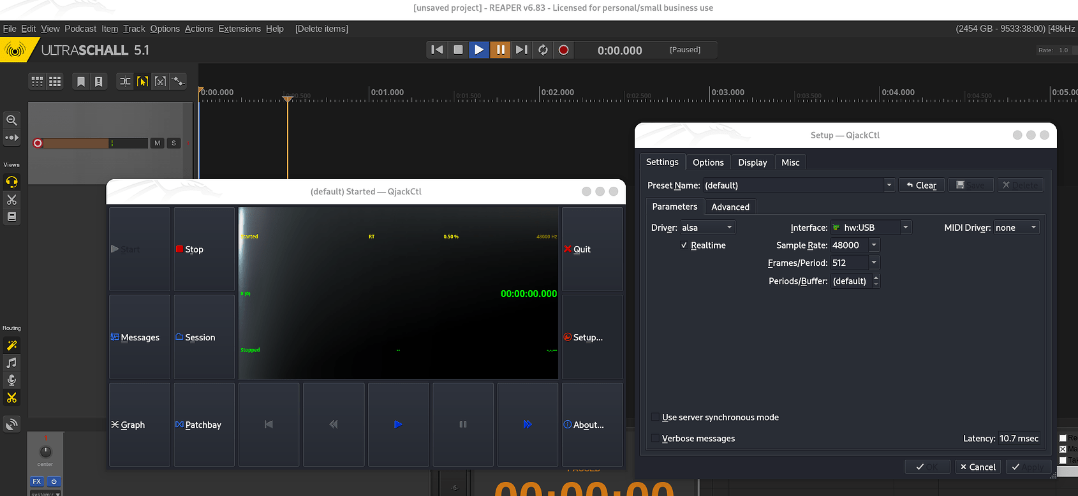Click the cut-selection scissors bracket icon
Image resolution: width=1078 pixels, height=496 pixels.
[160, 81]
